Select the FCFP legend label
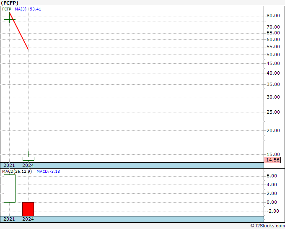Image resolution: width=285 pixels, height=229 pixels. (7, 9)
